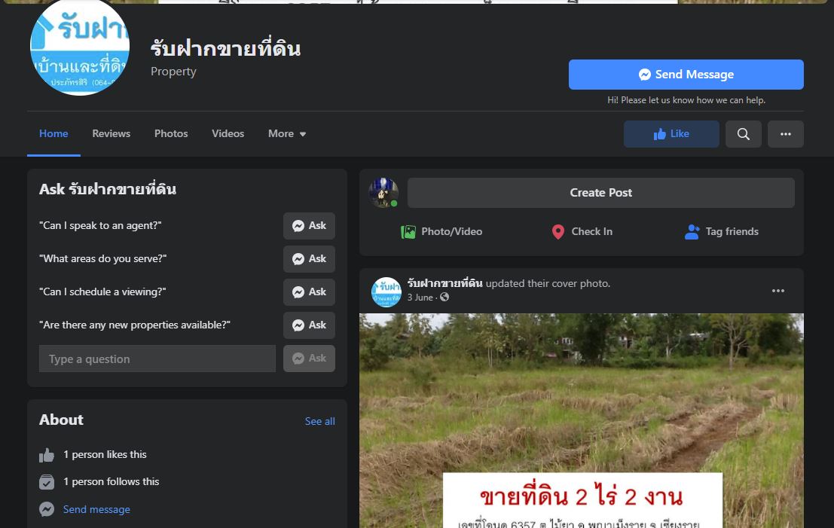
Task: Open the cover photo post options menu
Action: [777, 291]
